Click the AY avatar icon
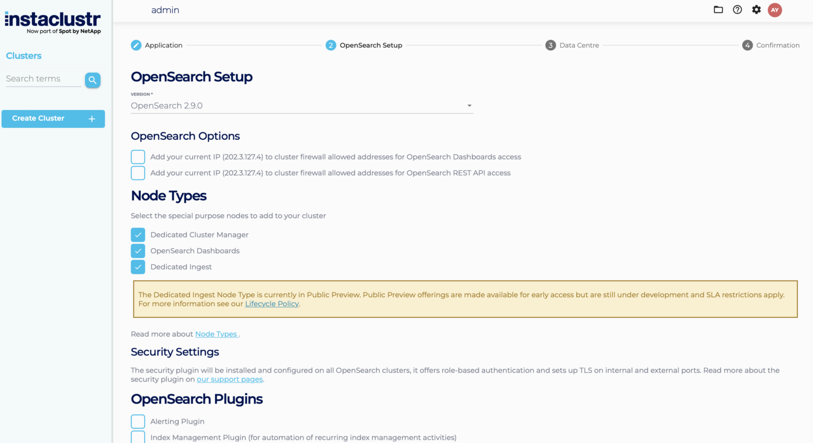This screenshot has width=813, height=443. [x=775, y=10]
